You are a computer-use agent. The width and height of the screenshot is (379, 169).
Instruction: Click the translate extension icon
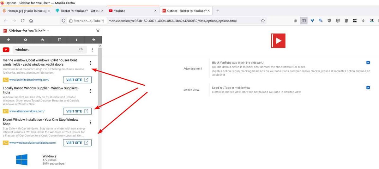point(321,21)
